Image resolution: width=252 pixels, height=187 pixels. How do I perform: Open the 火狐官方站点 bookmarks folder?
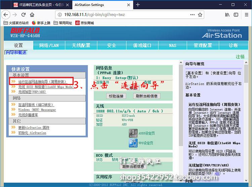point(16,23)
